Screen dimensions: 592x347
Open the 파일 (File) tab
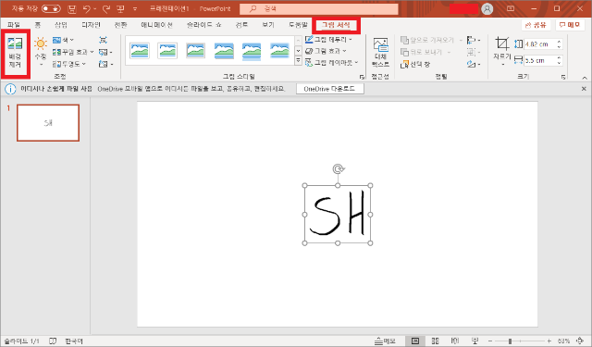14,25
